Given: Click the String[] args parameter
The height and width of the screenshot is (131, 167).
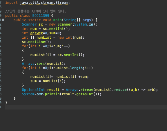Looking at the screenshot, I should coord(77,20).
